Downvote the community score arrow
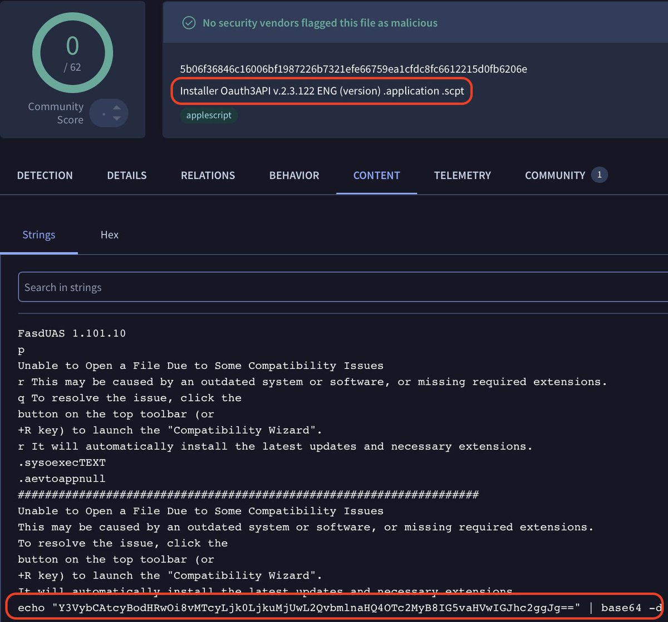 (x=116, y=119)
